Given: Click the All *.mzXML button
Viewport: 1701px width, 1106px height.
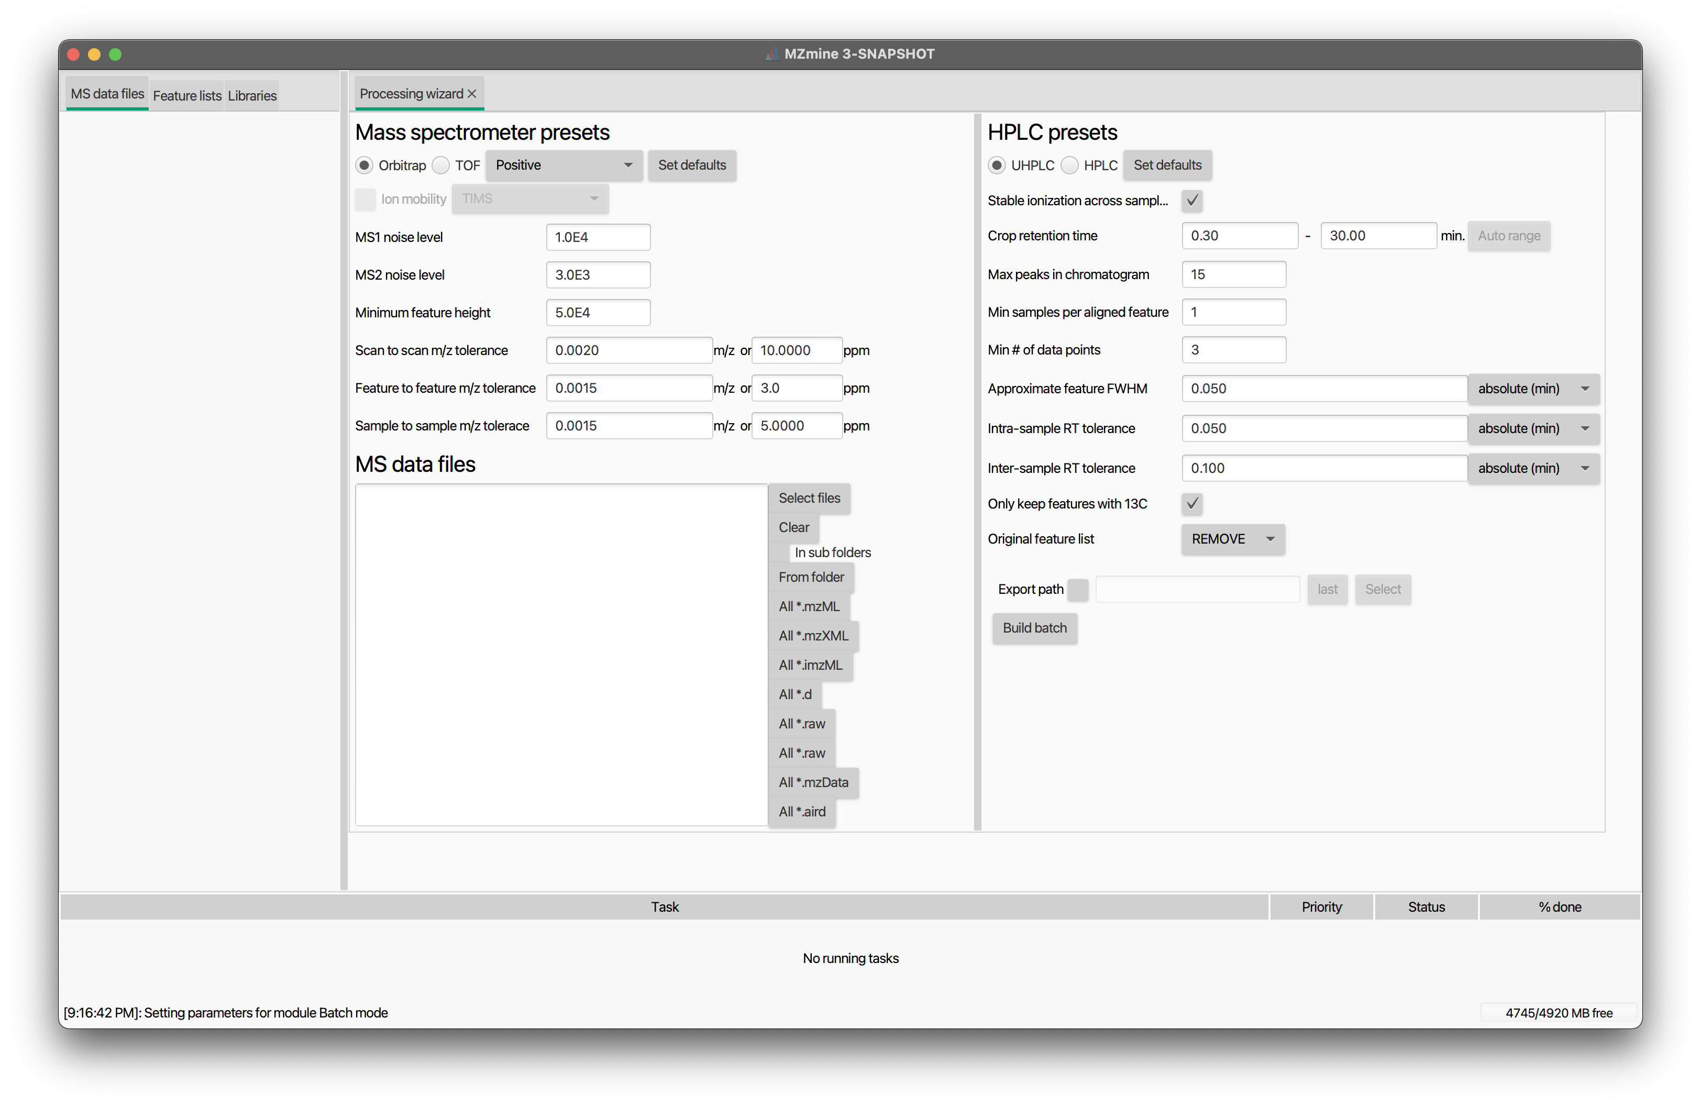Looking at the screenshot, I should [813, 636].
